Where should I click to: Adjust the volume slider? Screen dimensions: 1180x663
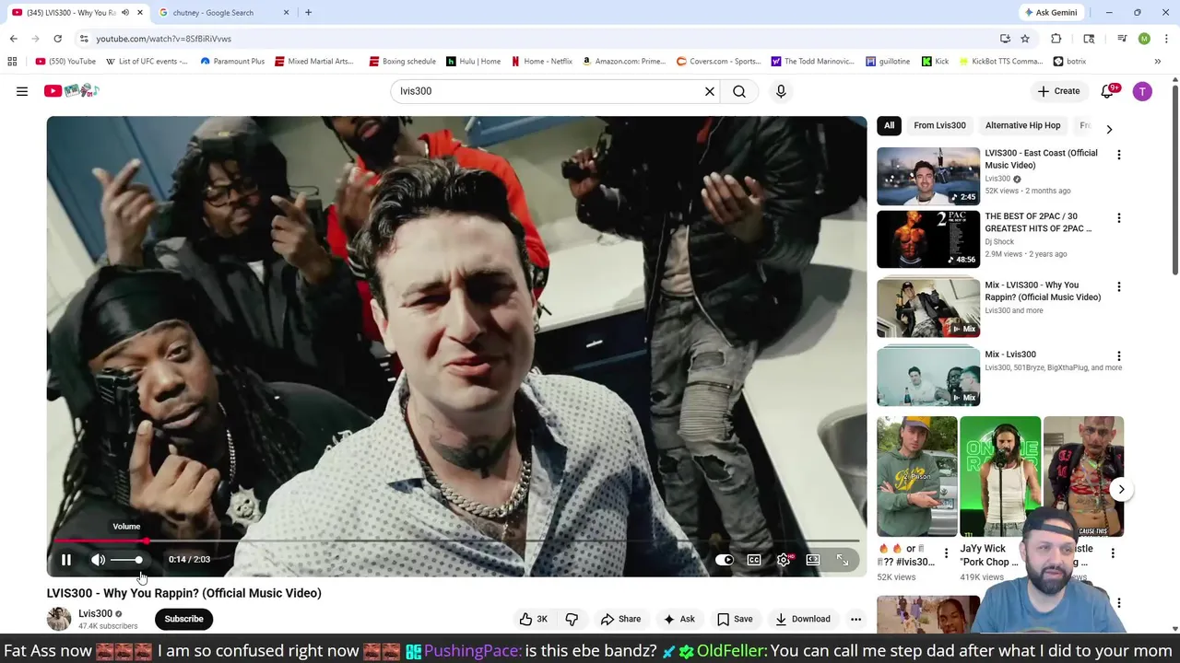pos(127,560)
